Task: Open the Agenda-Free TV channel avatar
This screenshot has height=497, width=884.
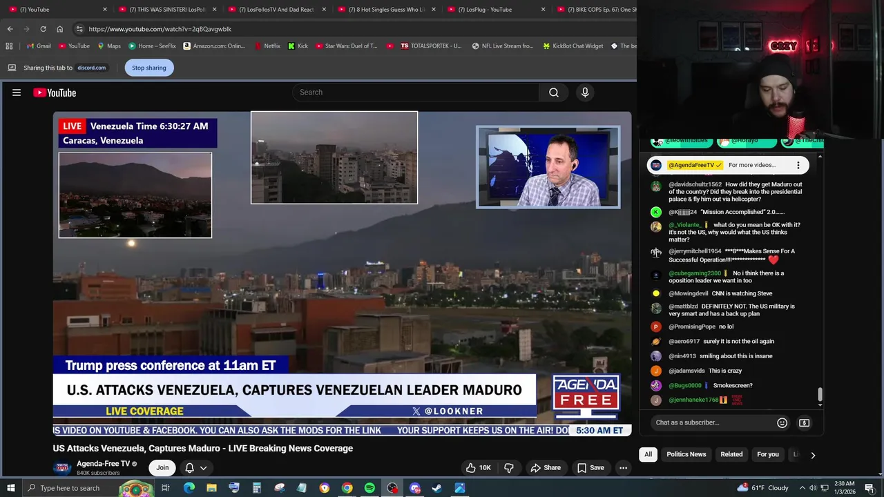Action: [x=62, y=467]
